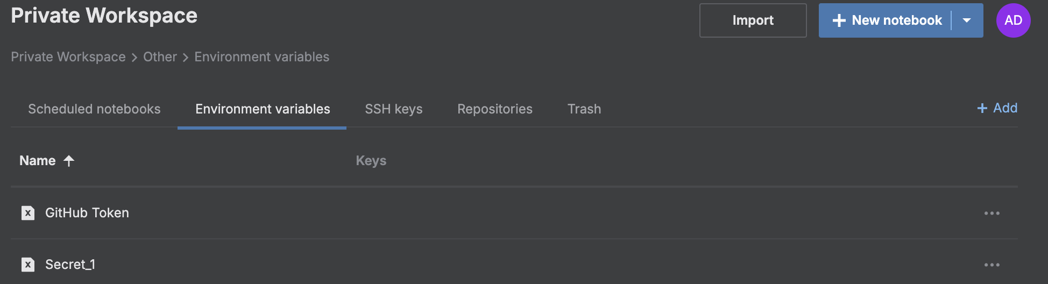Click the New notebook button label
This screenshot has height=284, width=1048.
pos(897,20)
